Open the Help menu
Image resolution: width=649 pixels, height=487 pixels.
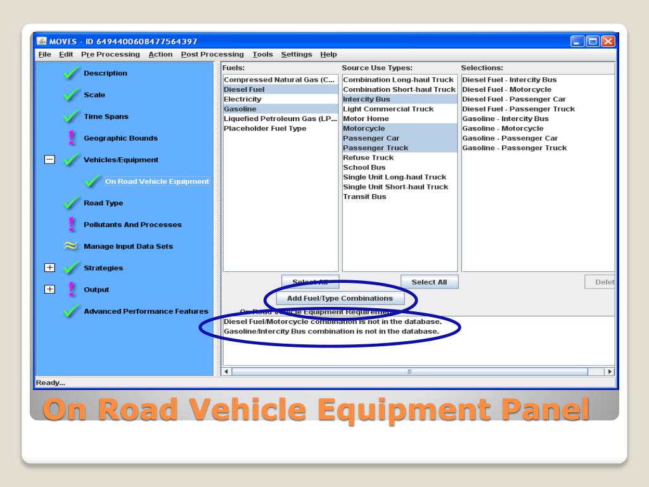pyautogui.click(x=329, y=55)
